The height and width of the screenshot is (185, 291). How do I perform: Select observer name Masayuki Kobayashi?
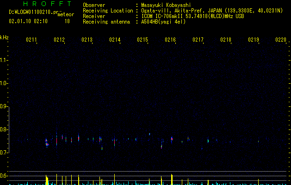point(166,5)
